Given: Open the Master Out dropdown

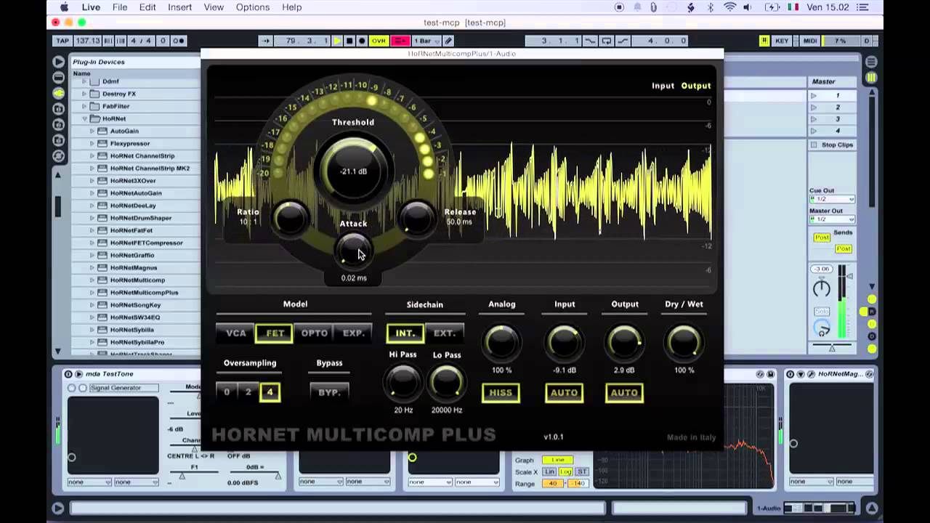Looking at the screenshot, I should pos(832,219).
